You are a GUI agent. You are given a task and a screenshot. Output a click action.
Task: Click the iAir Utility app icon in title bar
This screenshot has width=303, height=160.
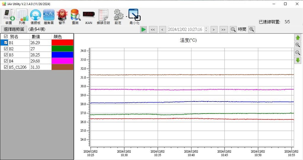click(x=4, y=4)
